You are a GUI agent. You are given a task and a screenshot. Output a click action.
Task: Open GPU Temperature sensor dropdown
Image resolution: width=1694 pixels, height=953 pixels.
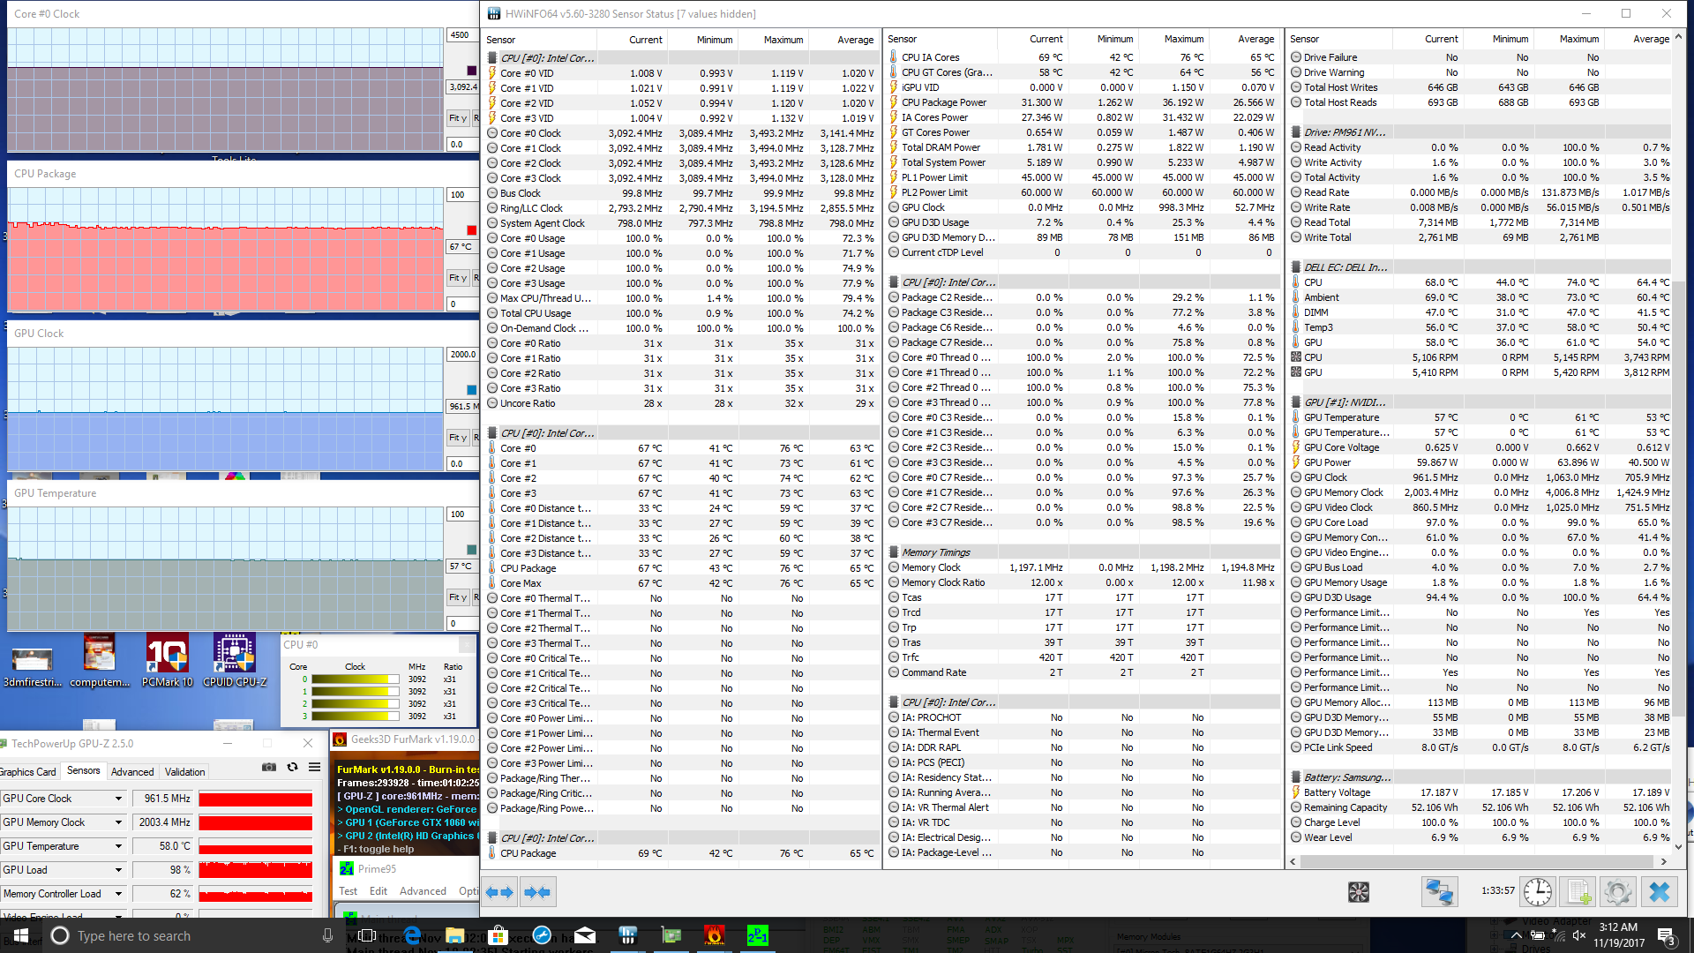coord(118,846)
